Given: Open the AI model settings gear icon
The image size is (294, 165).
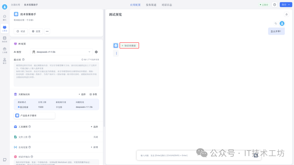Looking at the screenshot, I should [x=96, y=52].
